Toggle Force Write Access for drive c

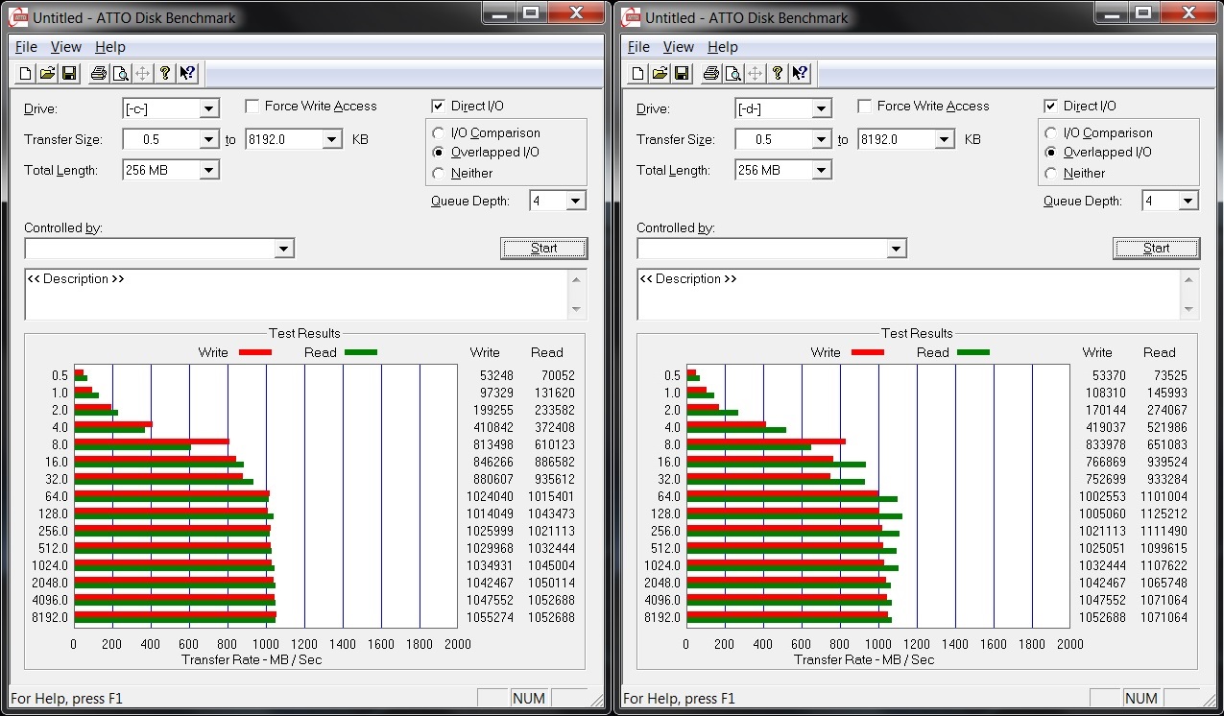(x=252, y=106)
